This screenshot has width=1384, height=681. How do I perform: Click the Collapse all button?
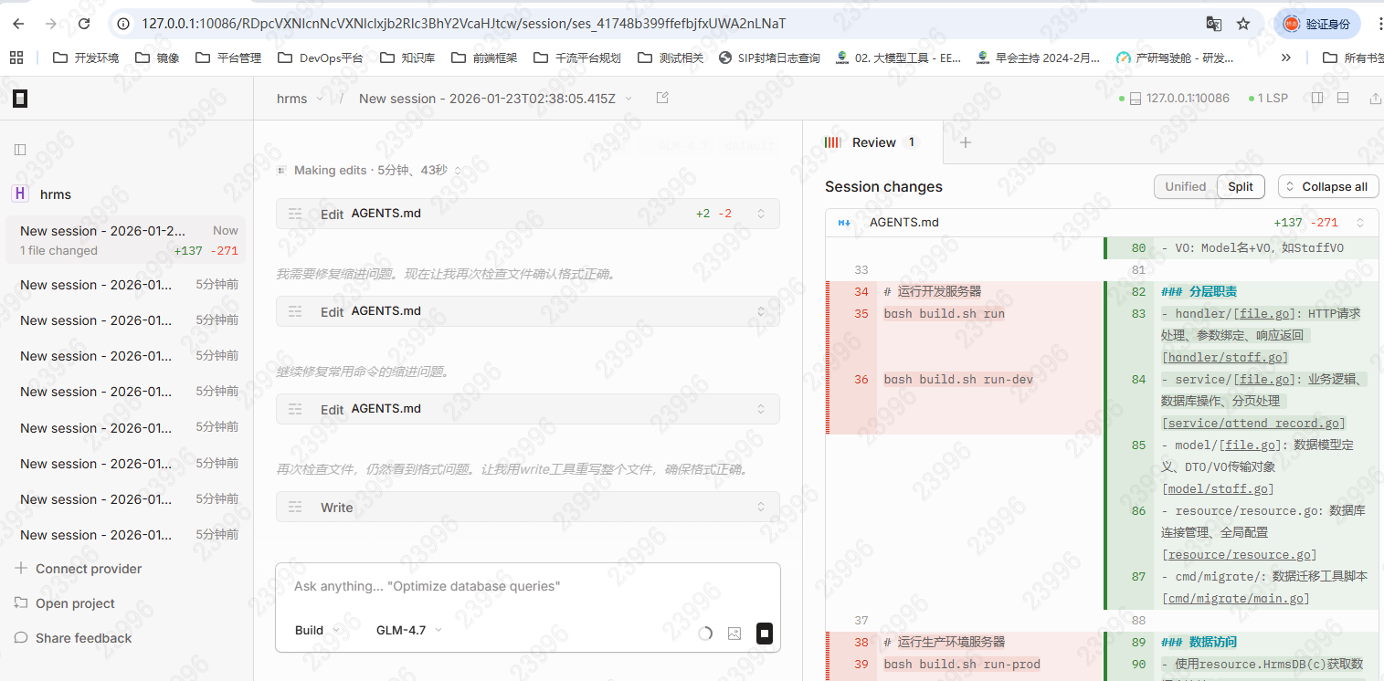(1327, 186)
